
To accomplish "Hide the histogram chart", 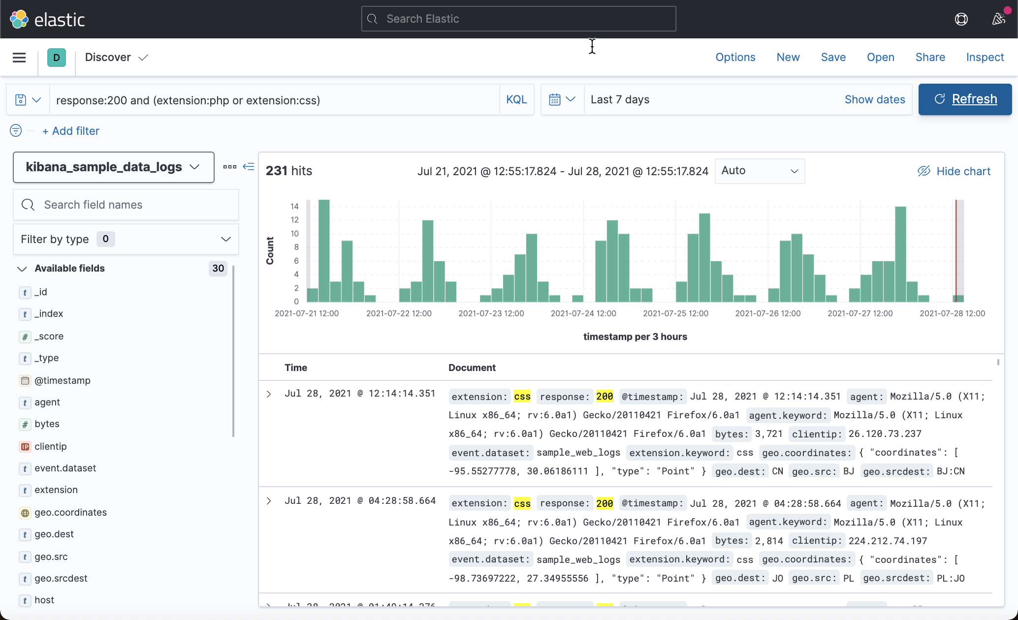I will pos(954,171).
